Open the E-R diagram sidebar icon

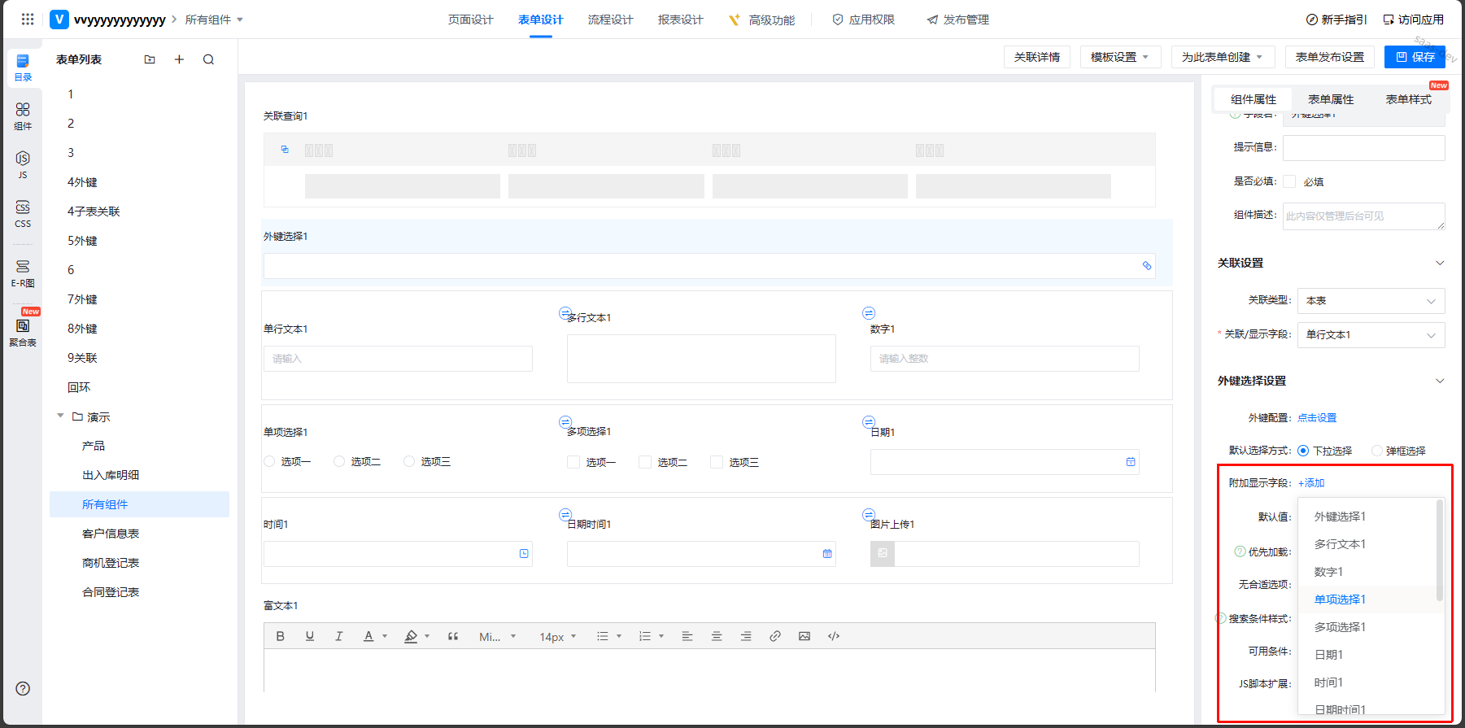click(23, 272)
